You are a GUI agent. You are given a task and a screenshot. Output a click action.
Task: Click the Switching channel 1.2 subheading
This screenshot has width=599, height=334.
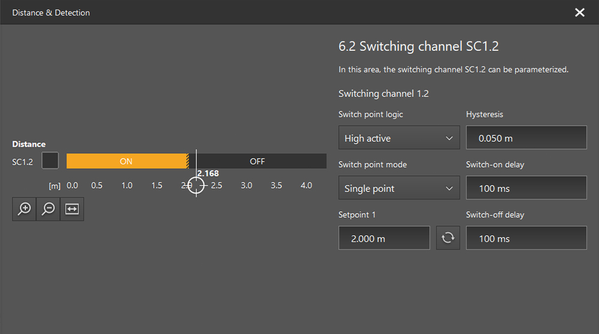(383, 93)
